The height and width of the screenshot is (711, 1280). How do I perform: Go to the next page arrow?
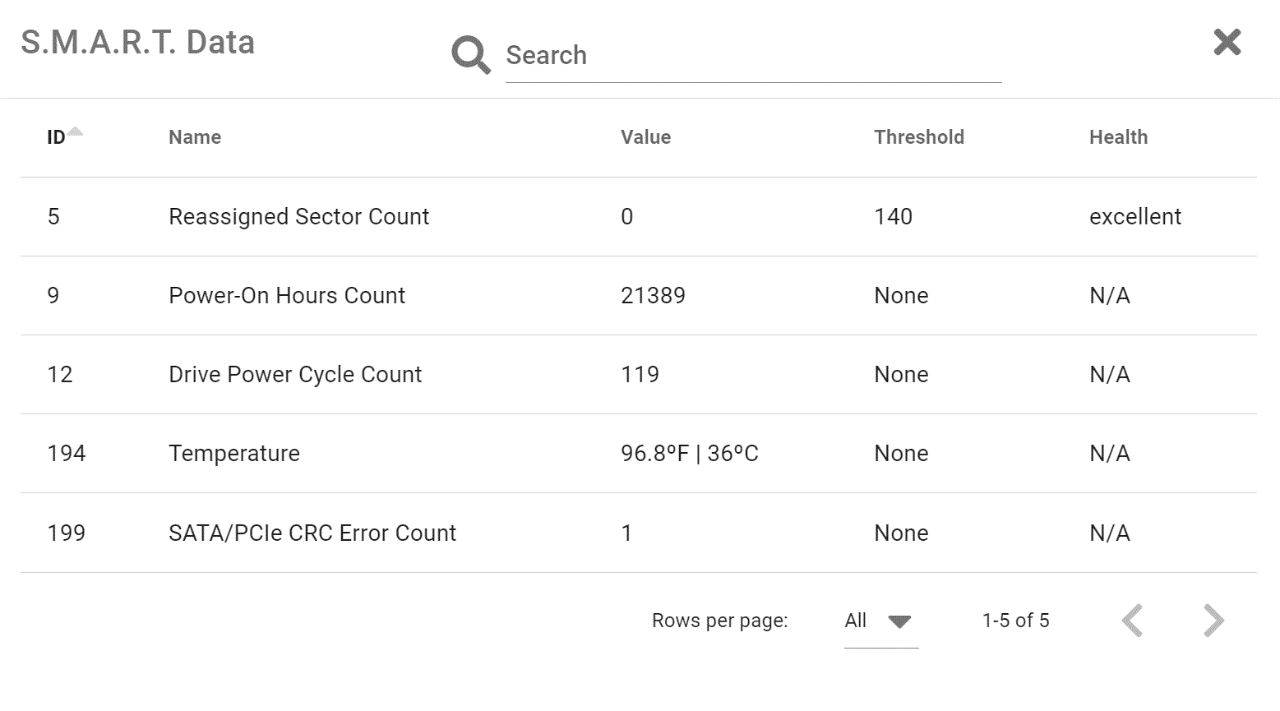click(1213, 621)
